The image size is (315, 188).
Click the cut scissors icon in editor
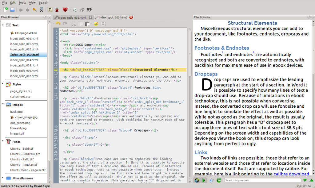point(73,24)
